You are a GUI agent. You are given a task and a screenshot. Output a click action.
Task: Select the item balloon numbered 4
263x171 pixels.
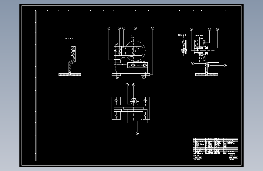(135, 28)
